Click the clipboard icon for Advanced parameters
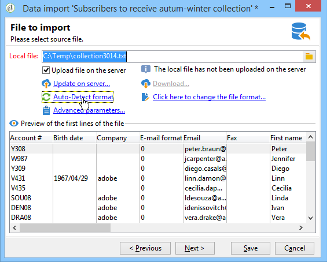This screenshot has width=334, height=269. click(x=46, y=110)
